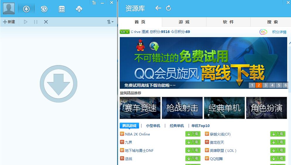Open the 角色扮演 category thumbnail
The width and height of the screenshot is (291, 165).
[266, 108]
